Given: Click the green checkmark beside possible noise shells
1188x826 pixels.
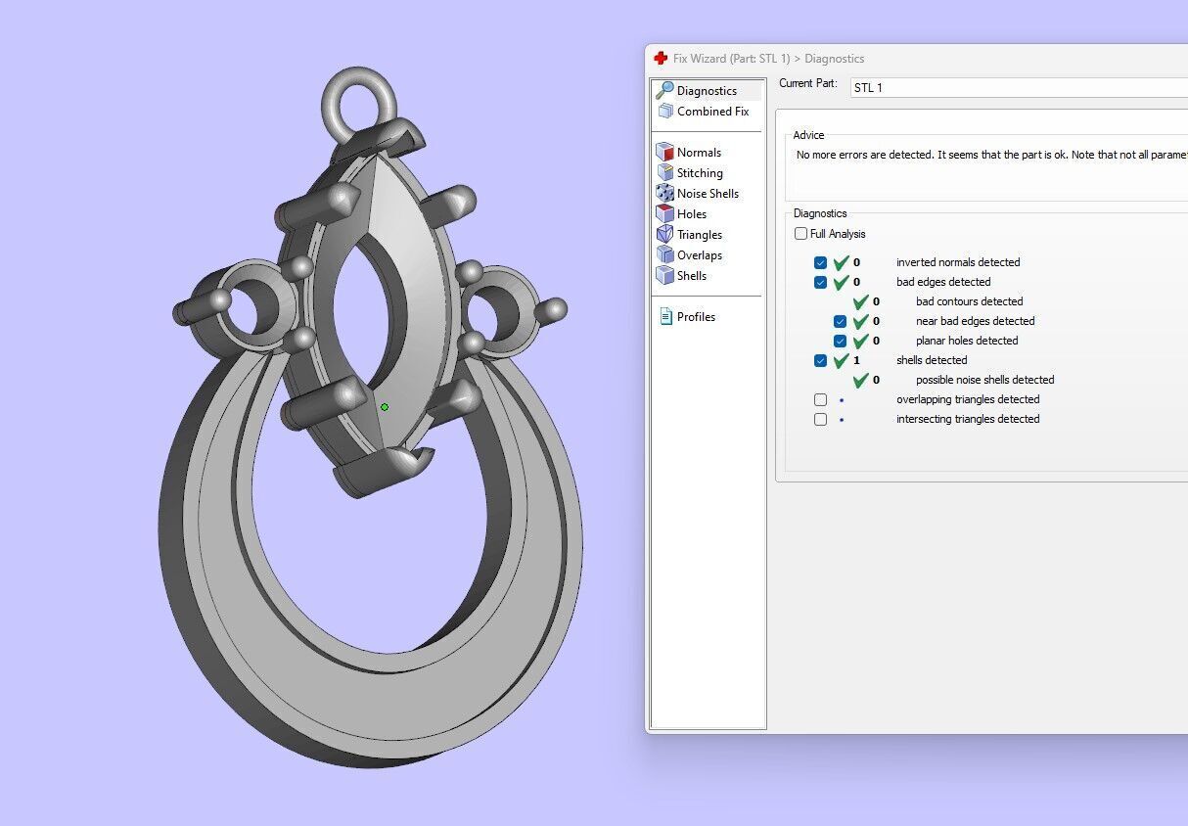Looking at the screenshot, I should click(860, 380).
